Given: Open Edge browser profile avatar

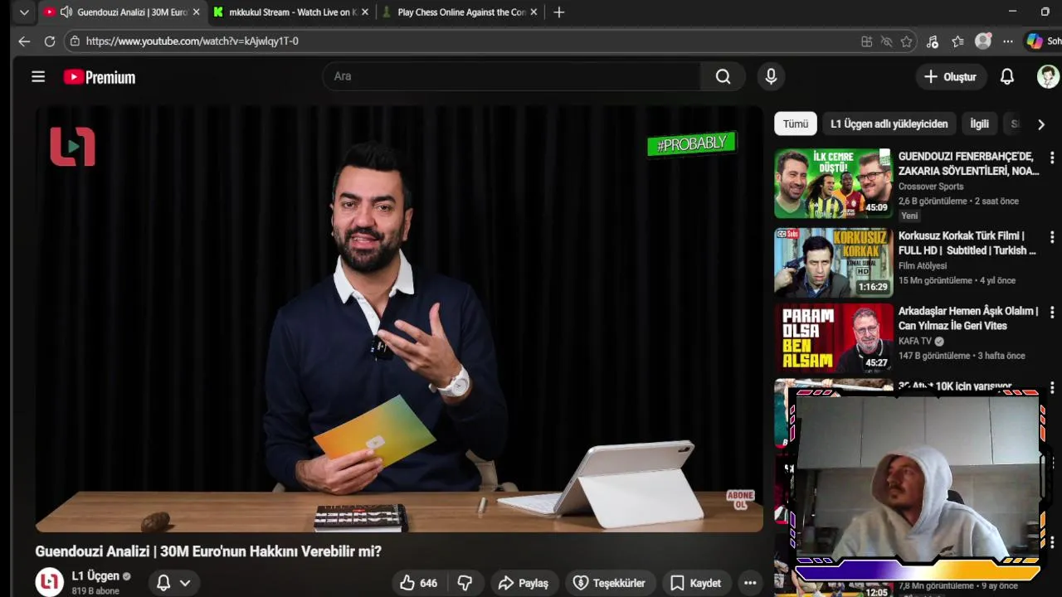Looking at the screenshot, I should (983, 41).
